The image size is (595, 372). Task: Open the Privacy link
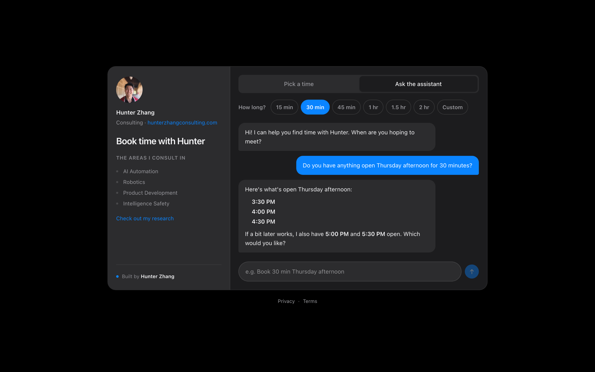286,301
